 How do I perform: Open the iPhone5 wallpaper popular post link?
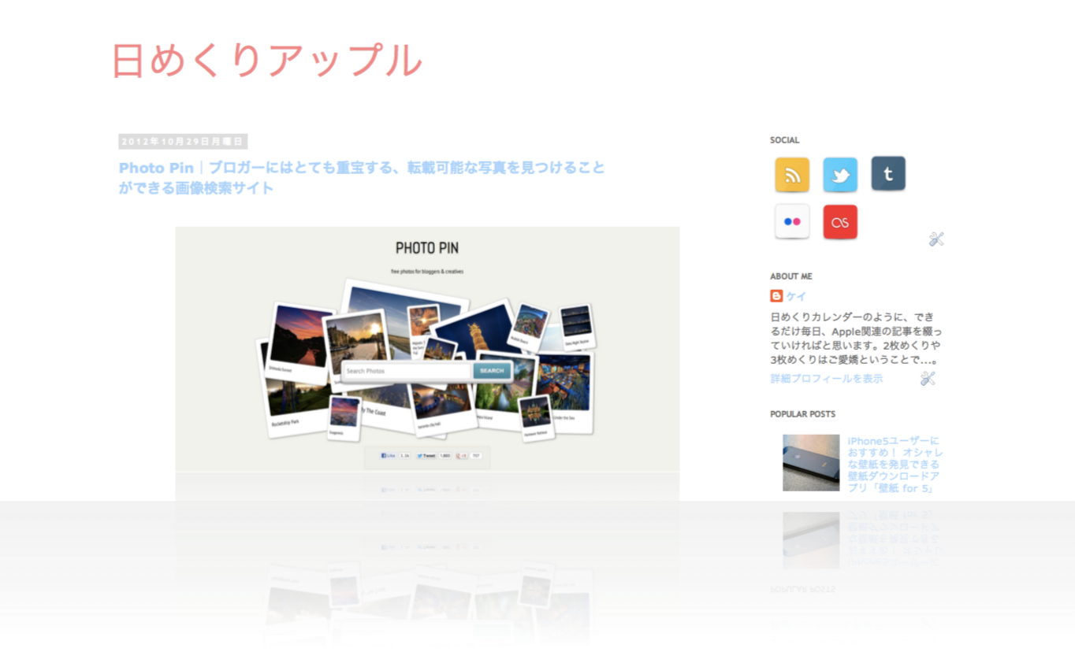click(895, 465)
